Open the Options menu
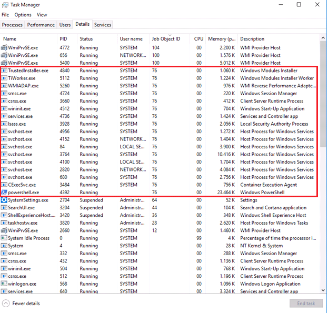328x313 pixels. click(23, 15)
